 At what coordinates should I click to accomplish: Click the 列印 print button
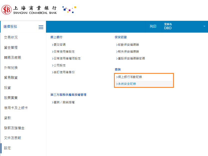[x=153, y=26]
